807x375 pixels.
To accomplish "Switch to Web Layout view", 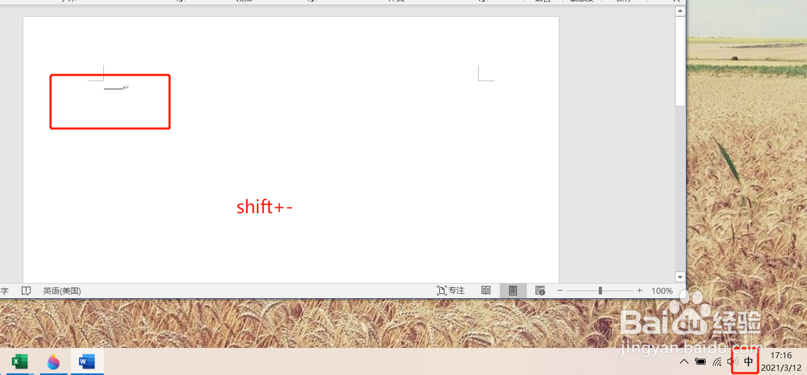I will pyautogui.click(x=540, y=291).
